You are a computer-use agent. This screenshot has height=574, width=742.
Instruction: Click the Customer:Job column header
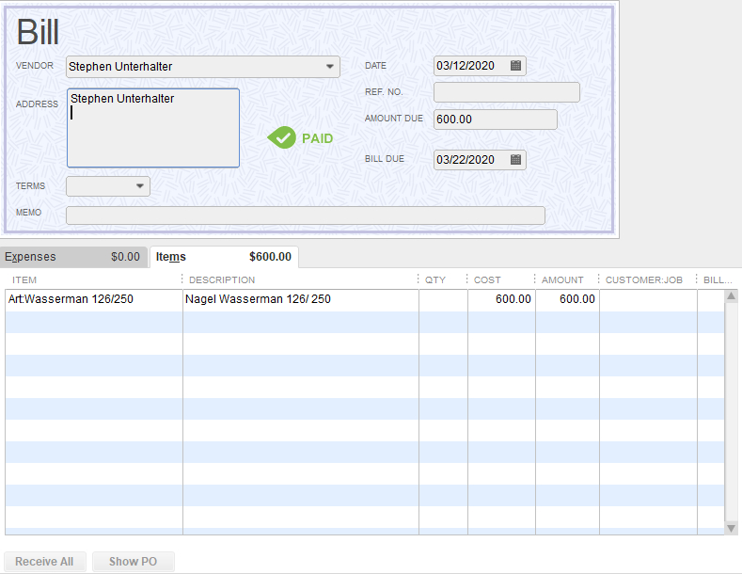[x=645, y=279]
